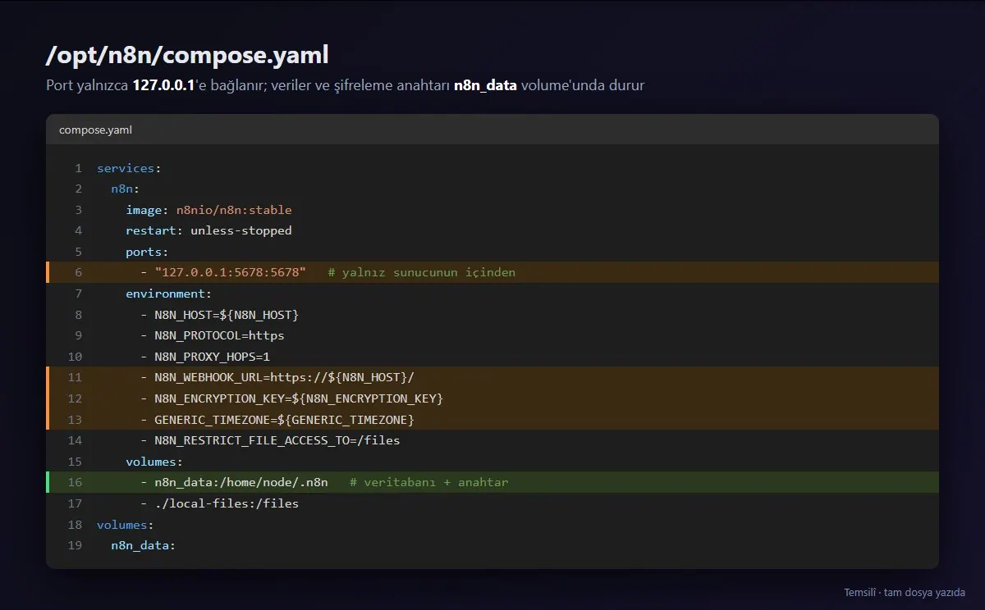Click the N8N_RESTRICT_FILE_ACCESS_TO=/files entry
The height and width of the screenshot is (610, 985).
coord(277,440)
